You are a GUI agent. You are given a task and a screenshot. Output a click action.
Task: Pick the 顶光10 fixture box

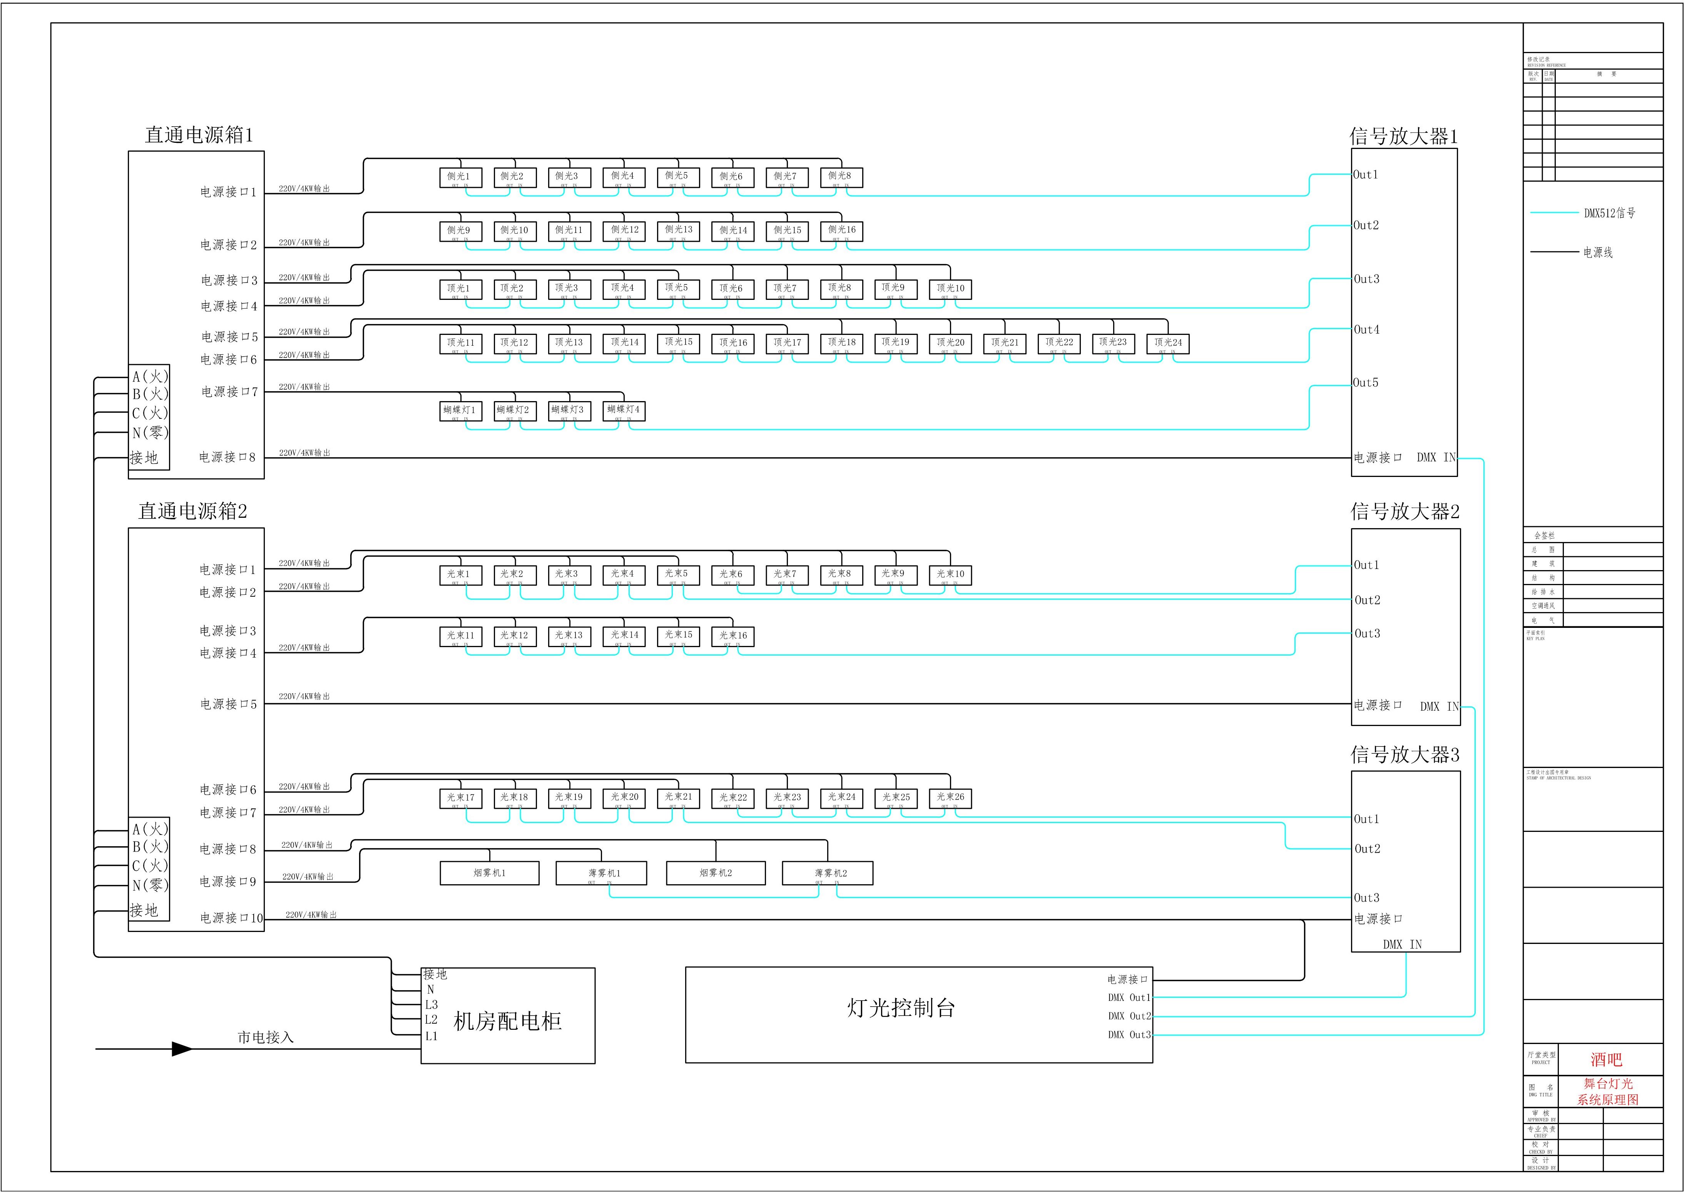pyautogui.click(x=950, y=289)
